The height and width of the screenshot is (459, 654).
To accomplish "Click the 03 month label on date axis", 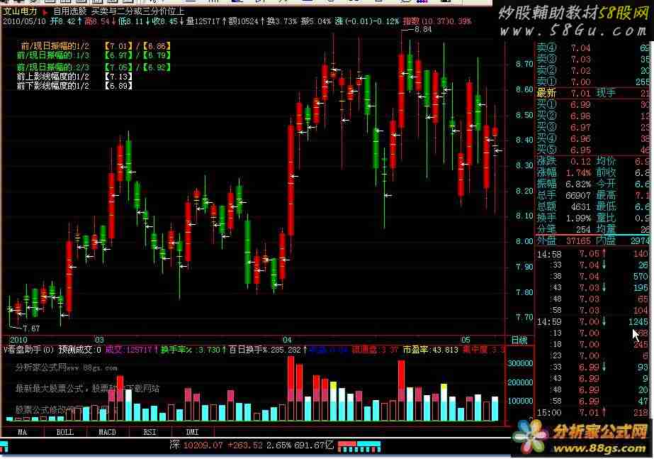I will tap(99, 340).
